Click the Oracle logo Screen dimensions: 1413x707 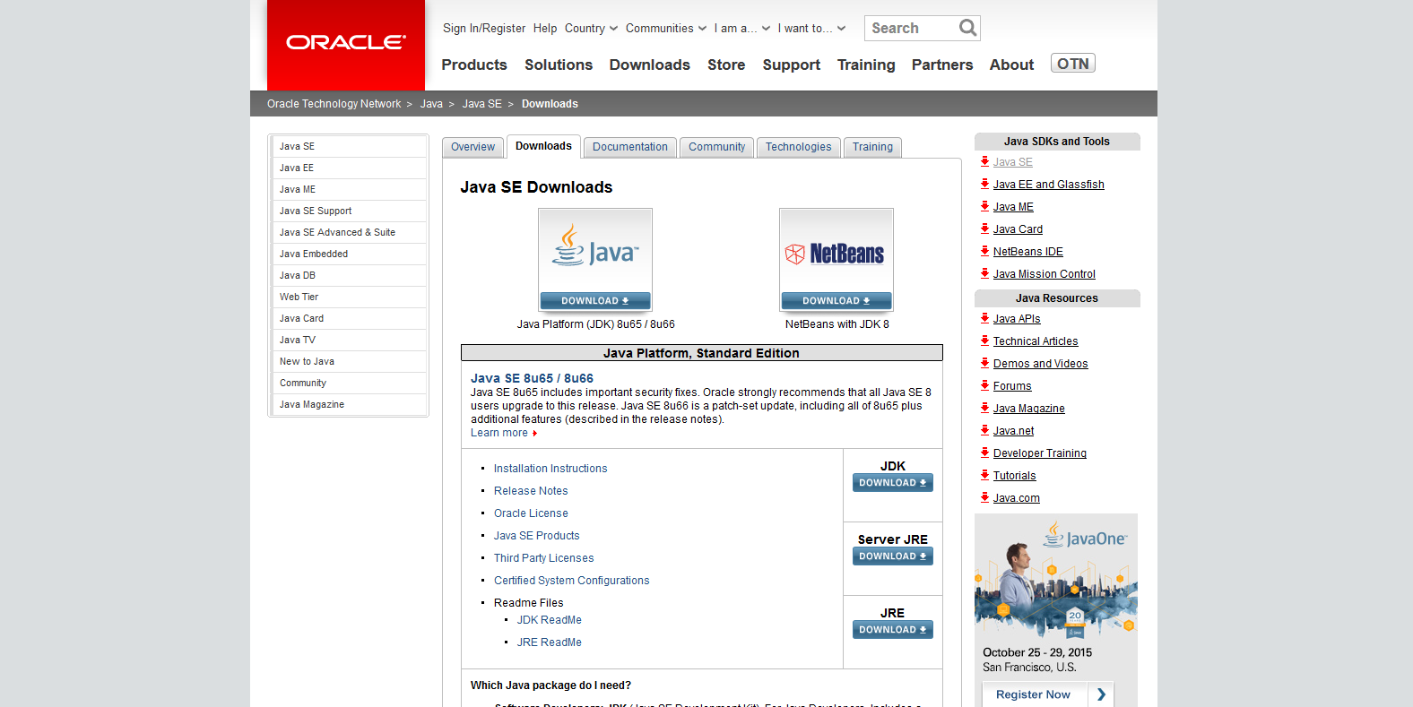tap(346, 43)
